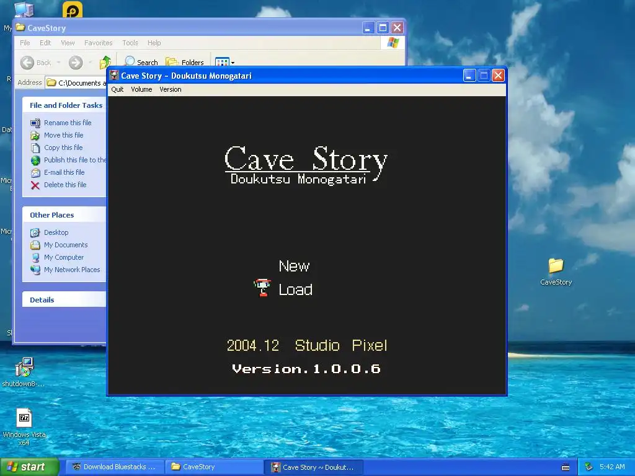Toggle the Folders pane in Explorer toolbar
Viewport: 635px width, 476px height.
click(x=185, y=61)
